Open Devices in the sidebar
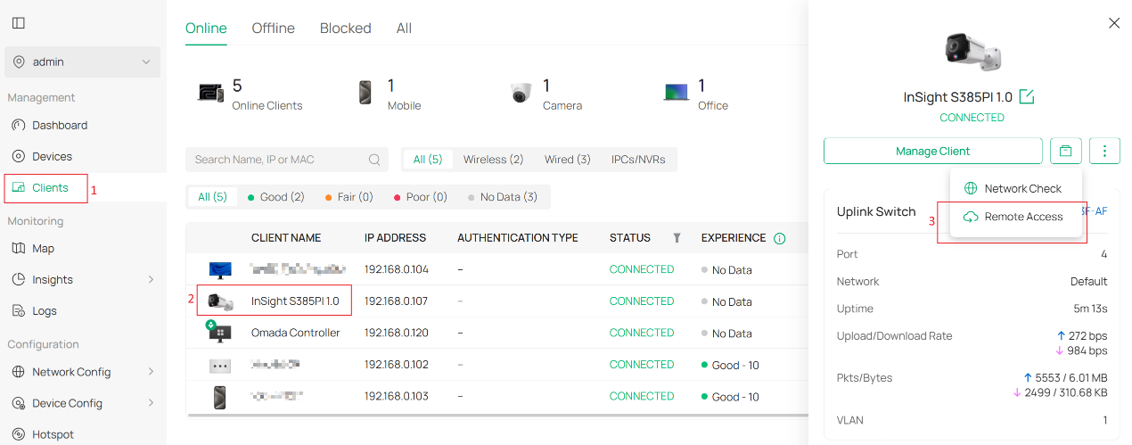This screenshot has width=1132, height=445. click(x=52, y=156)
